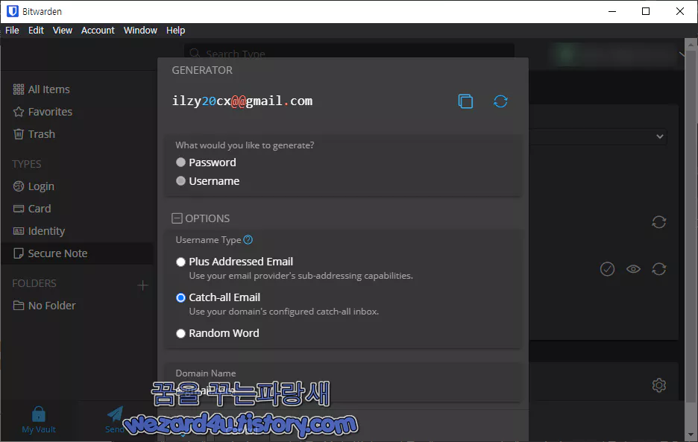Click the background check-password checkmark icon
Screen dimensions: 698x442
click(x=607, y=269)
